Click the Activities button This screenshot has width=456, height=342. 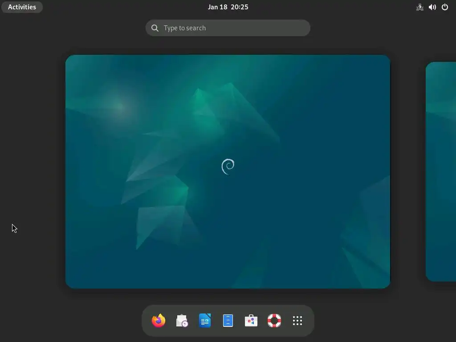[22, 7]
